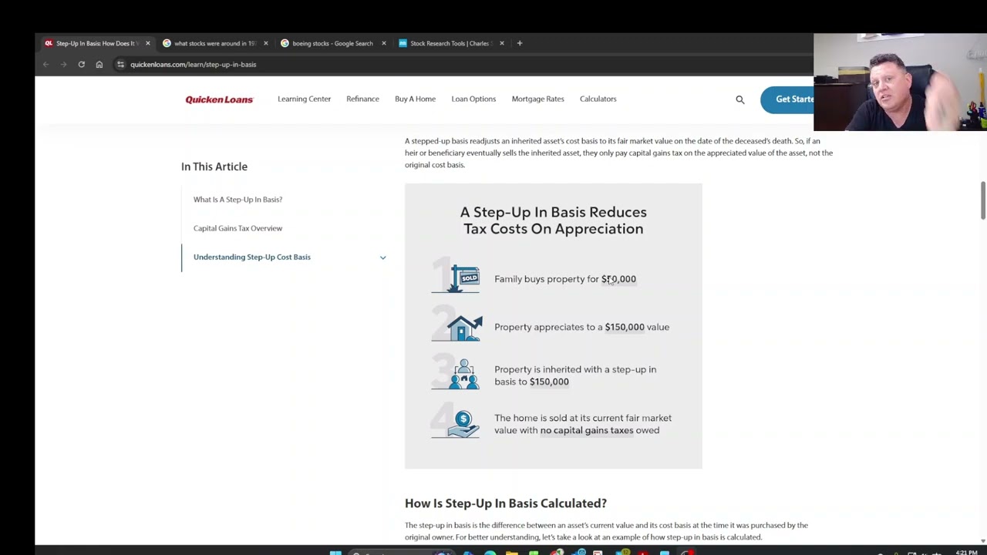
Task: Close the Stock Research Tools tab
Action: pos(502,43)
